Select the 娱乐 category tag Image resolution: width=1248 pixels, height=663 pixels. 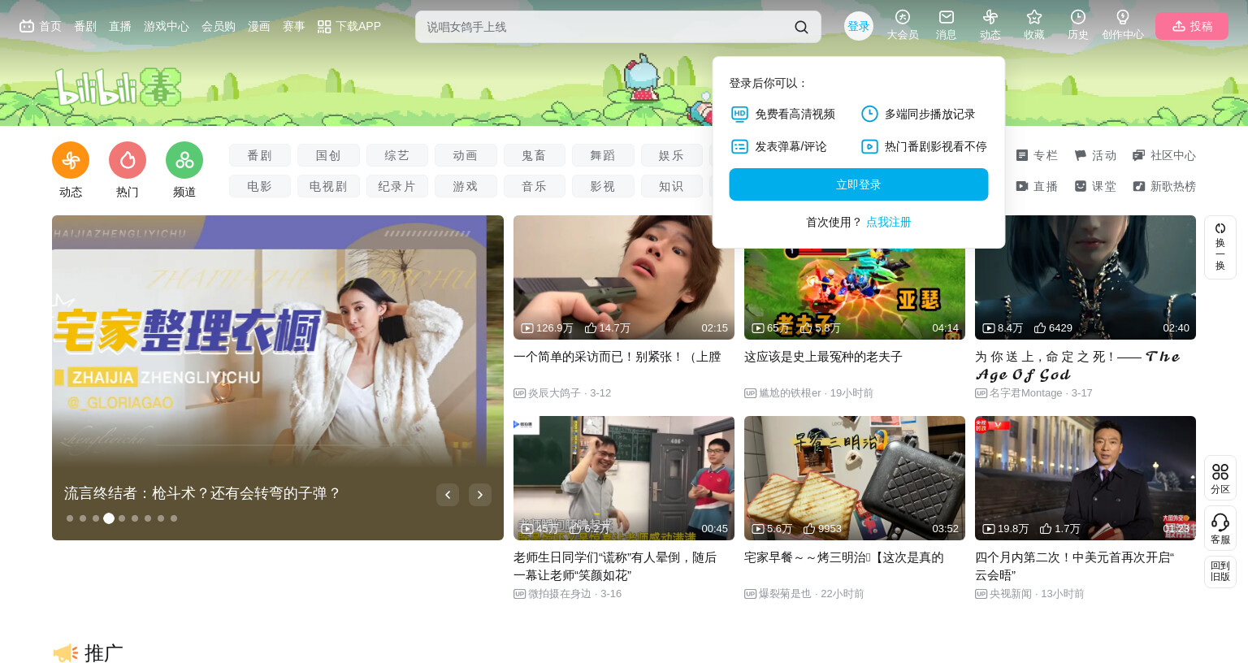coord(672,155)
